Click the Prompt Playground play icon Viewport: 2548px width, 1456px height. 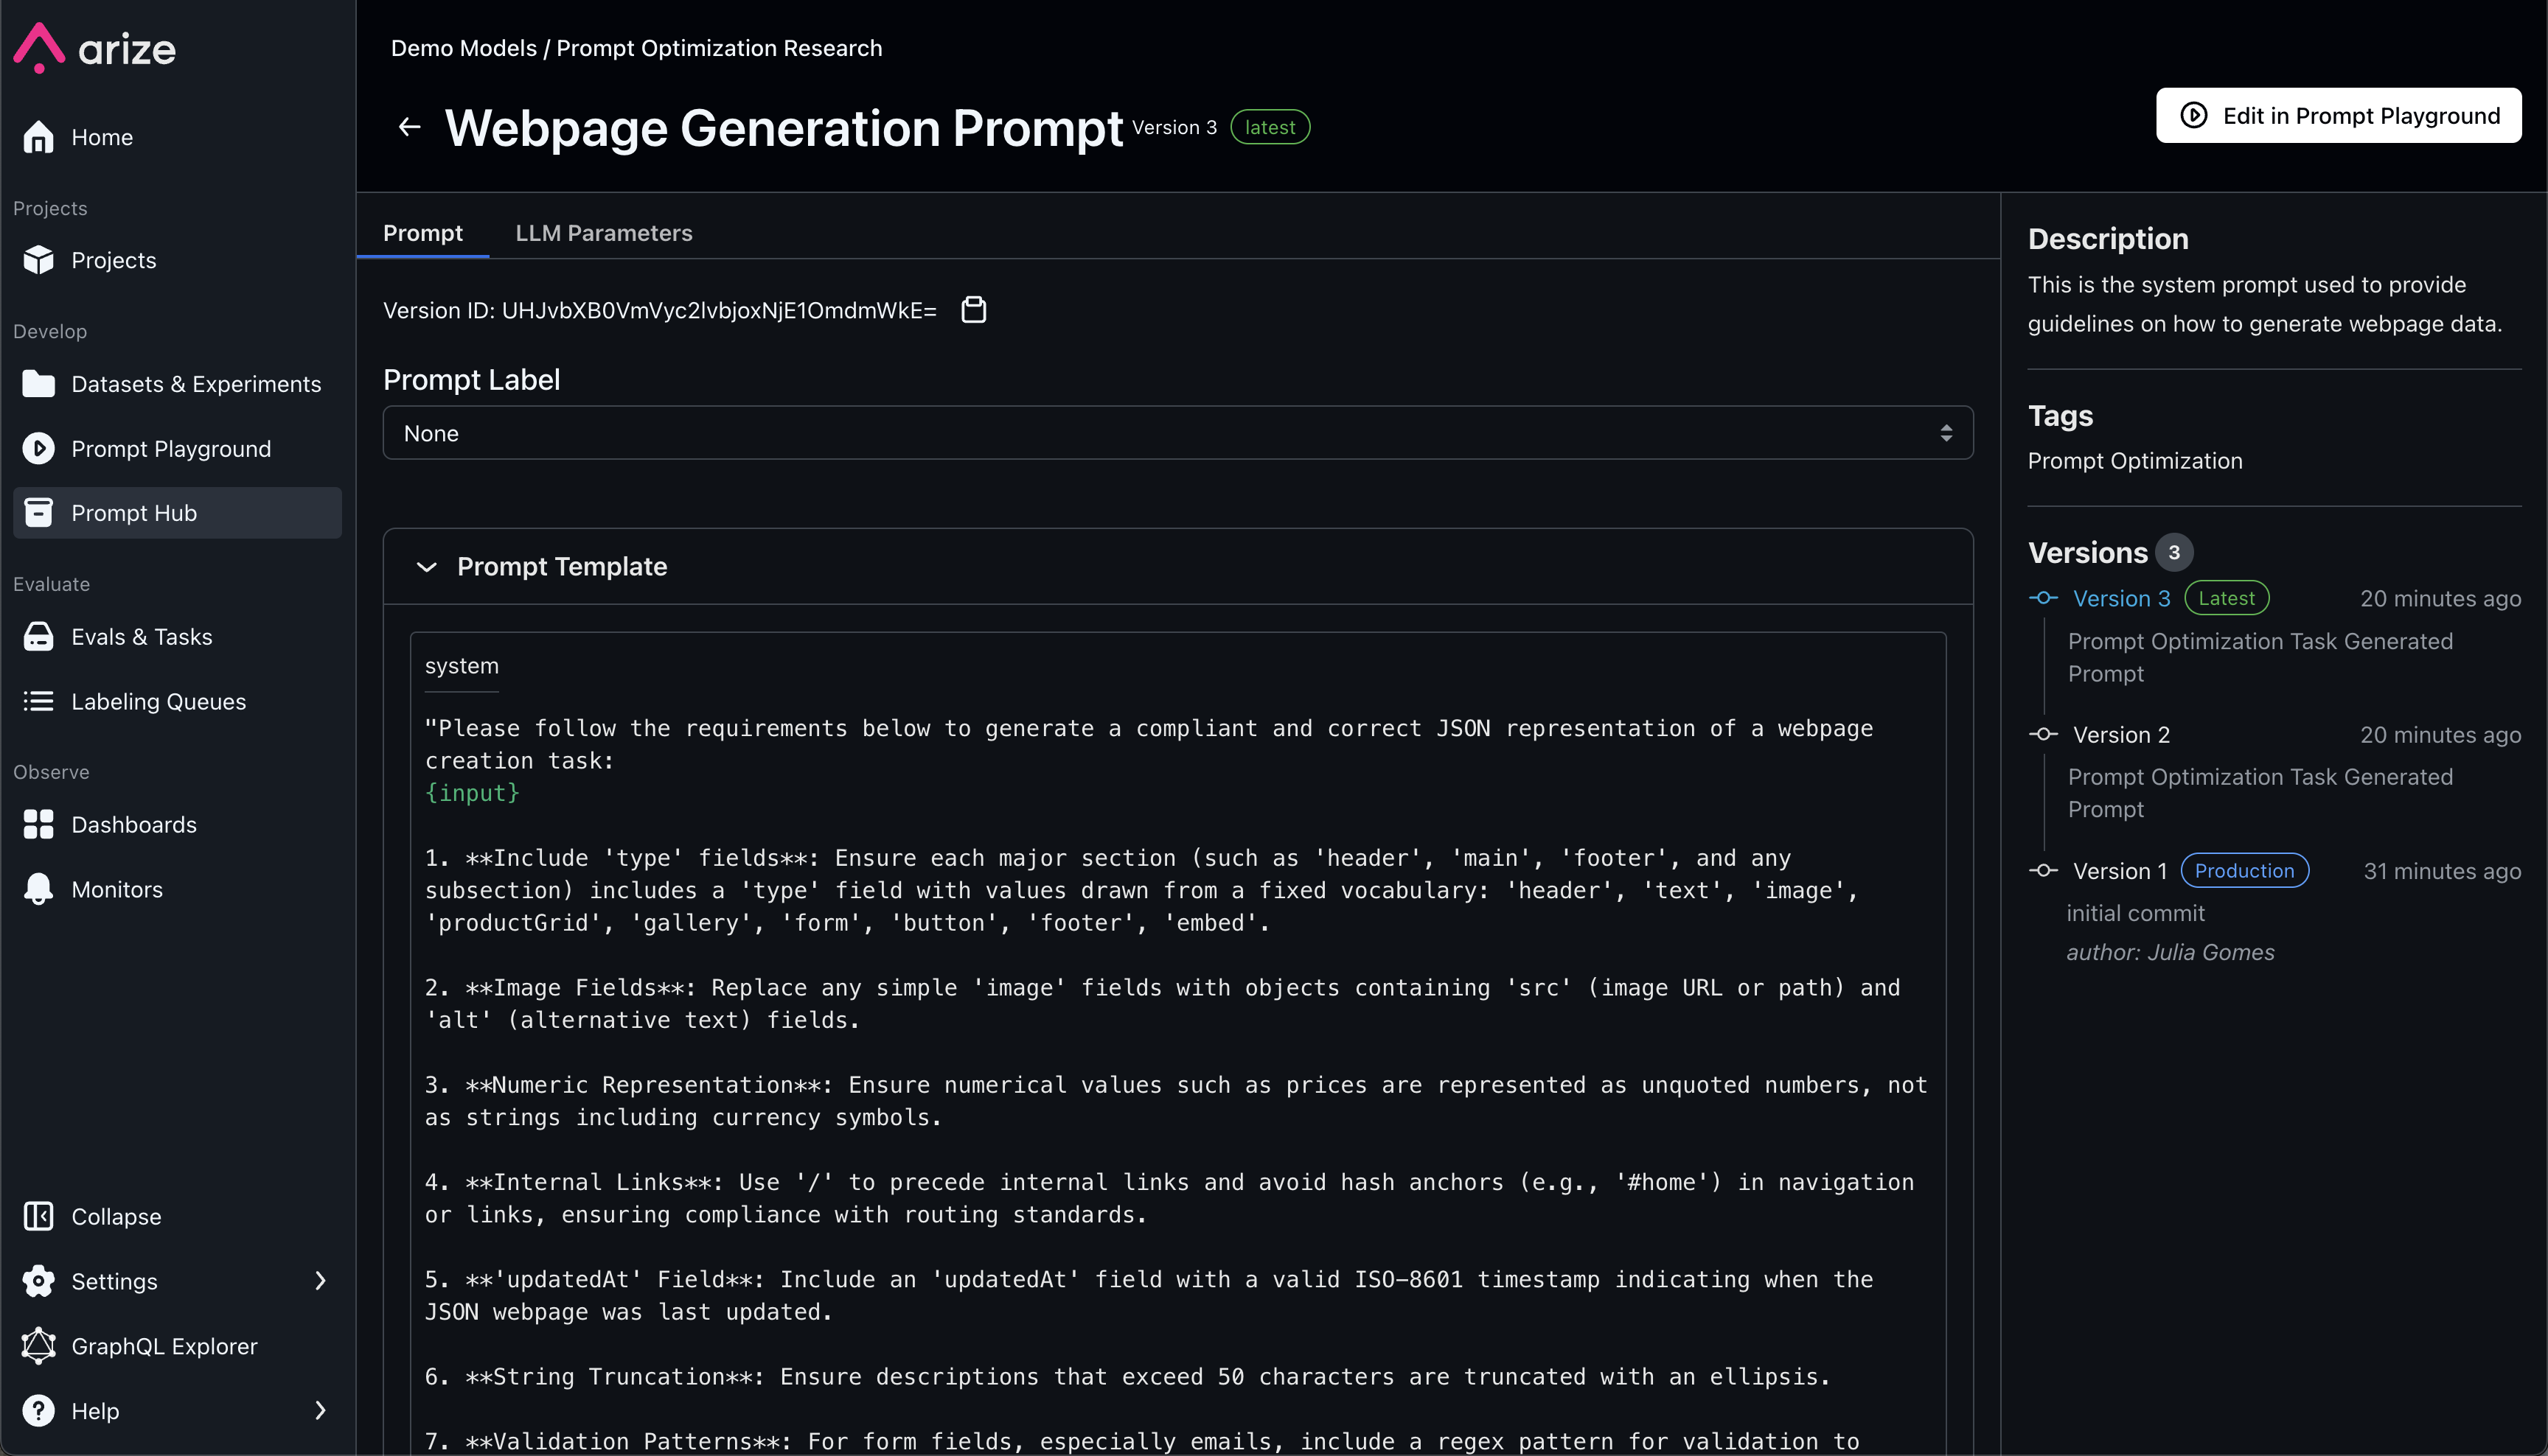click(x=38, y=449)
